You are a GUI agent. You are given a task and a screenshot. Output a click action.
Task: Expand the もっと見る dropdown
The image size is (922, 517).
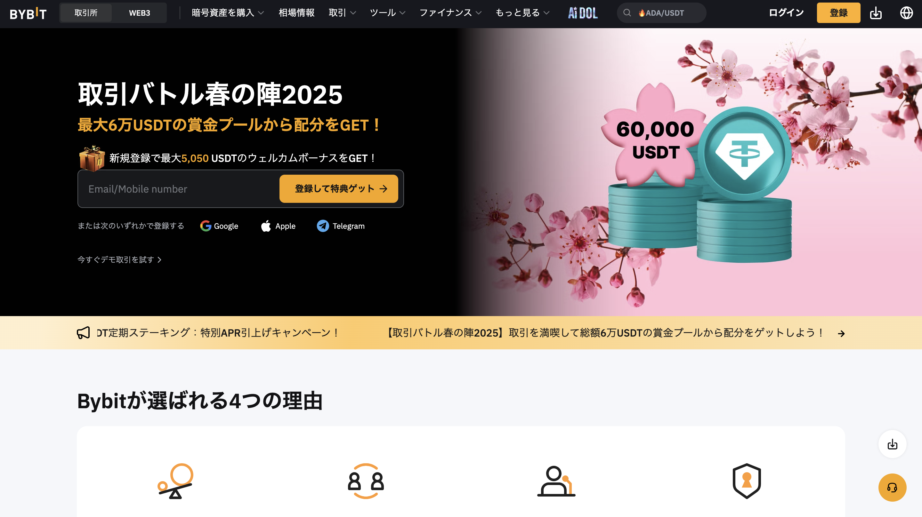click(522, 13)
